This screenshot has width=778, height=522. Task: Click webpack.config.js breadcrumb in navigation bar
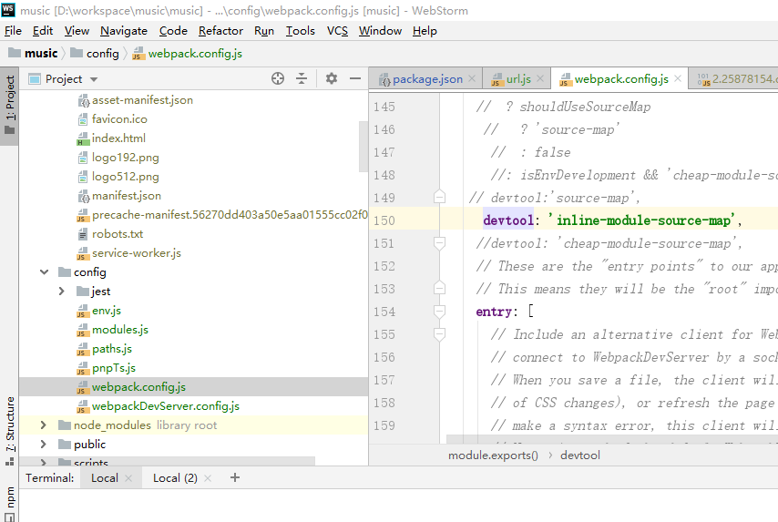click(x=188, y=53)
